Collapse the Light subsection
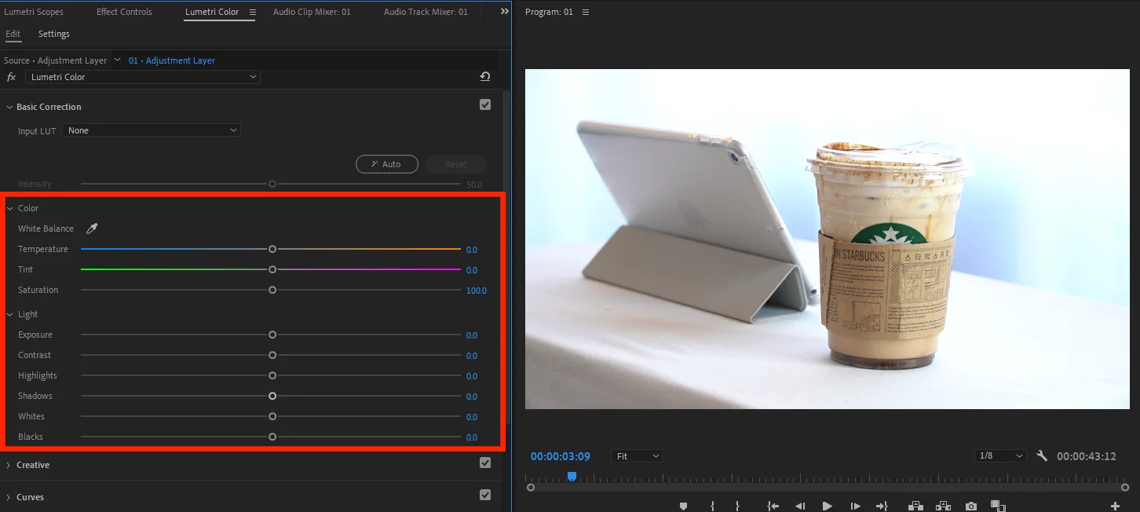This screenshot has height=512, width=1140. coord(10,314)
